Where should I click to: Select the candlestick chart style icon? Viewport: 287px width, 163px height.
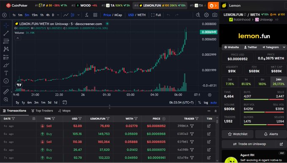tap(73, 15)
